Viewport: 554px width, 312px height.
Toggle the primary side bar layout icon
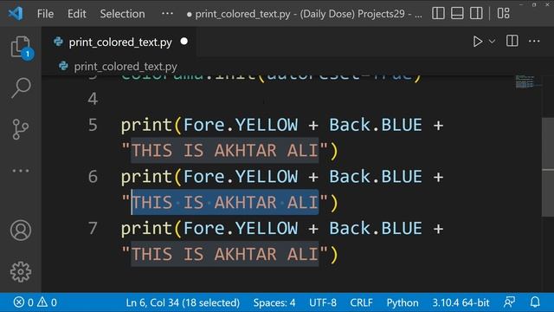pos(438,14)
